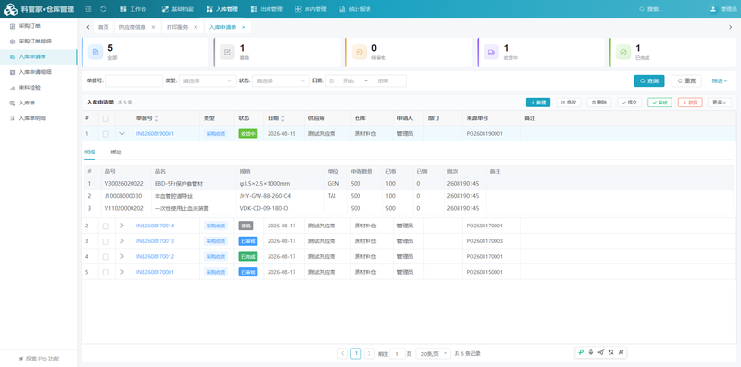Click the purple truck icon on the 收货中 card
Viewport: 741px width, 367px height.
tap(491, 52)
